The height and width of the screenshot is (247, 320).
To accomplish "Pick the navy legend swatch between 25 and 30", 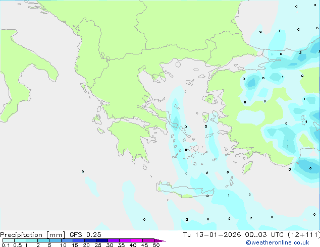I will pos(102,240).
